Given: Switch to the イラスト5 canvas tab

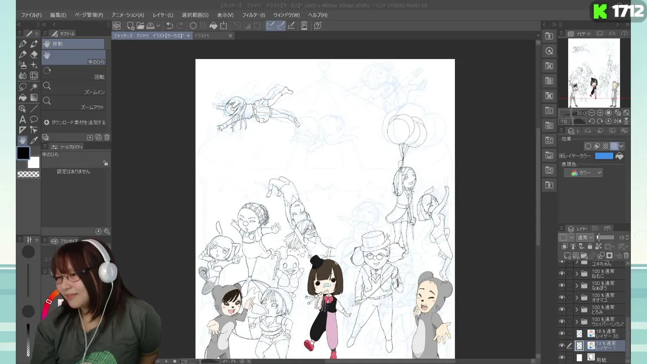Looking at the screenshot, I should [x=202, y=36].
